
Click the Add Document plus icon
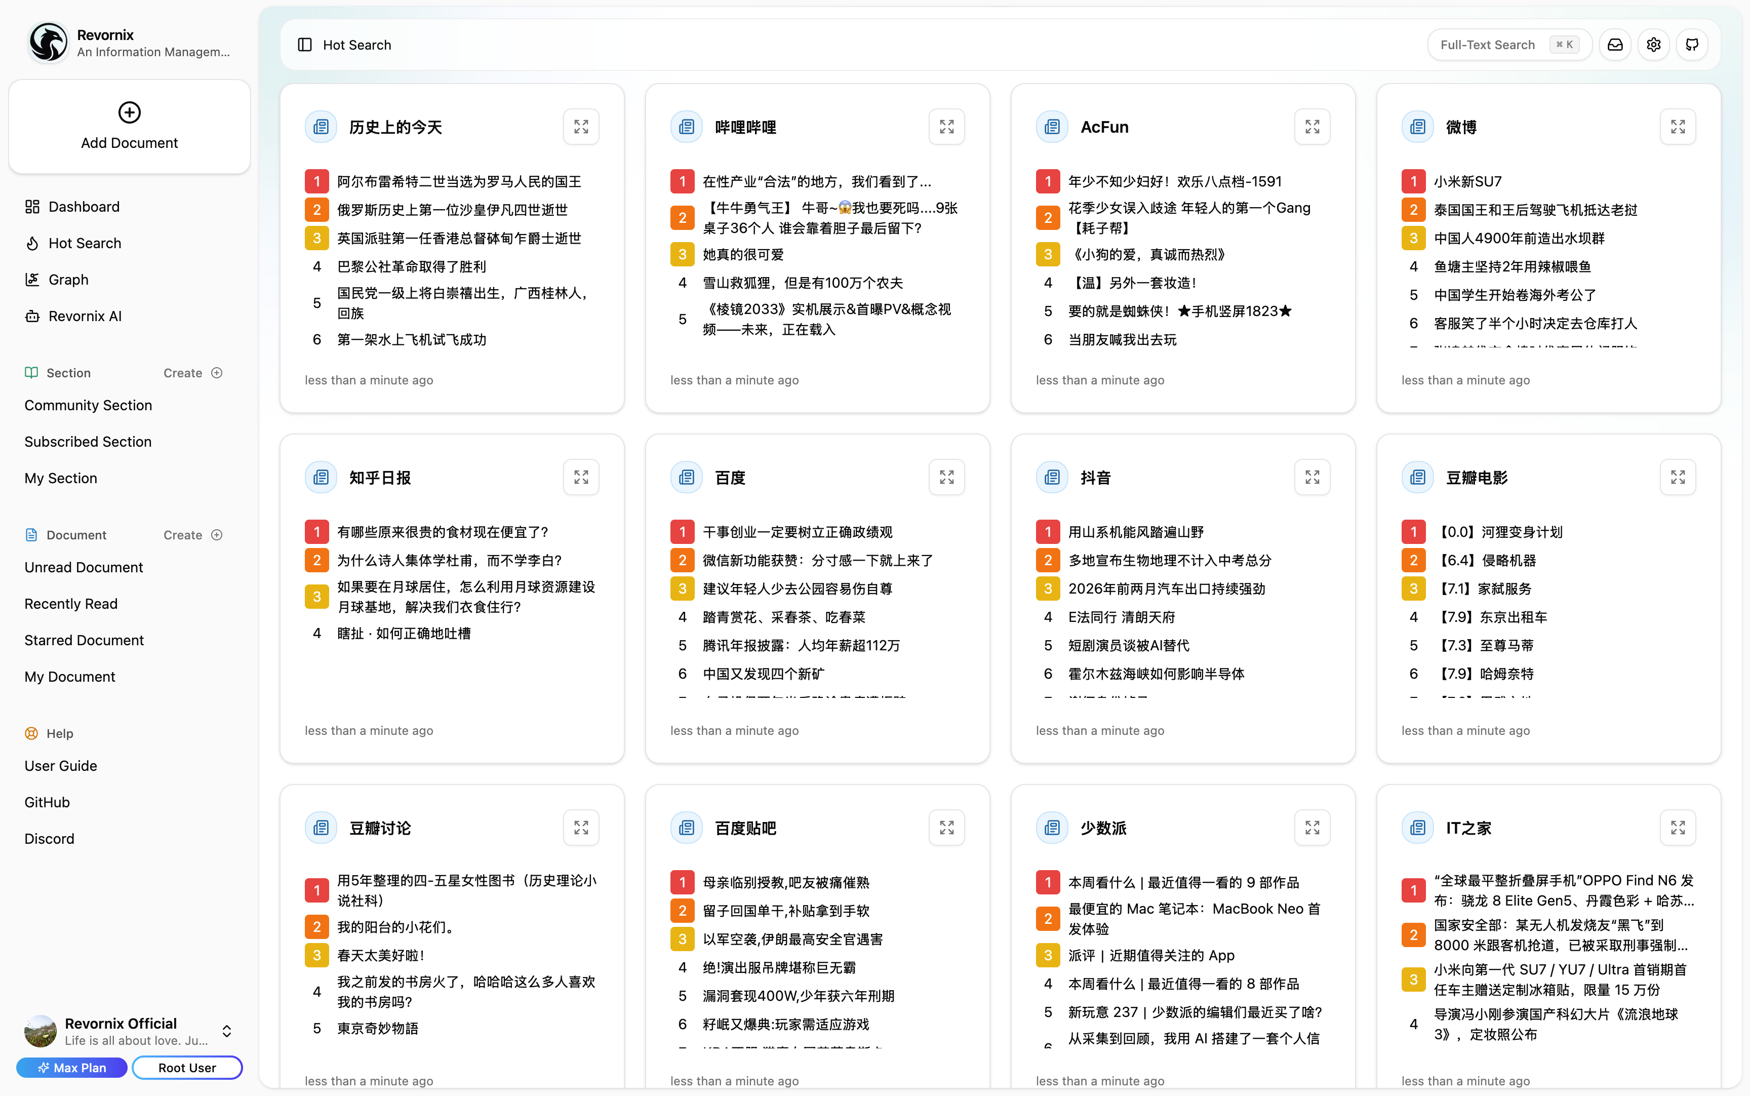coord(130,112)
